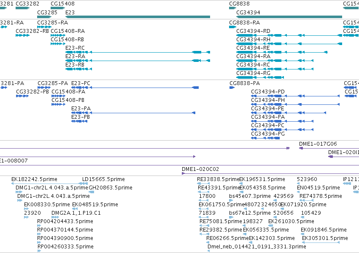Click the RP004204433.5prime EST label
Screen dimensions: 359x253
pos(65,221)
